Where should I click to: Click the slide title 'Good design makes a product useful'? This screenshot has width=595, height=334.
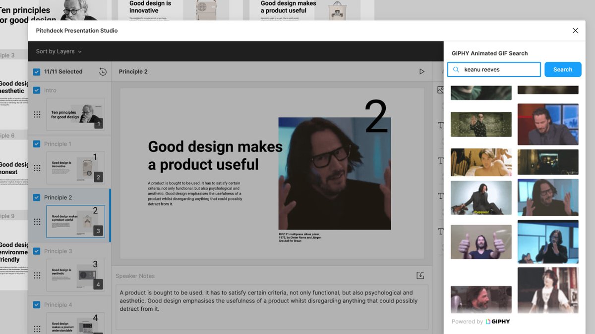tap(215, 155)
